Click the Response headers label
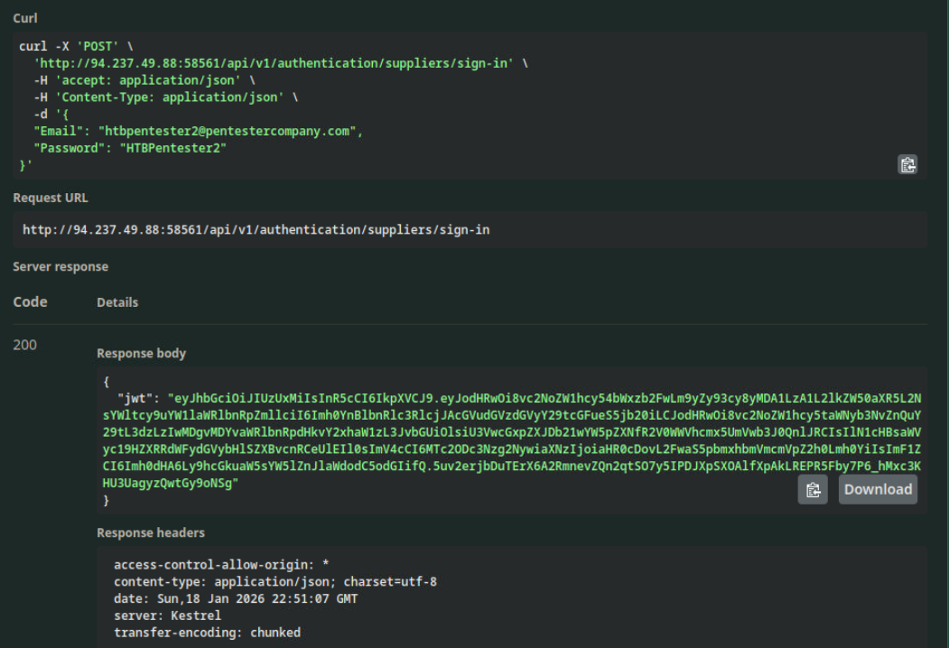 tap(150, 532)
